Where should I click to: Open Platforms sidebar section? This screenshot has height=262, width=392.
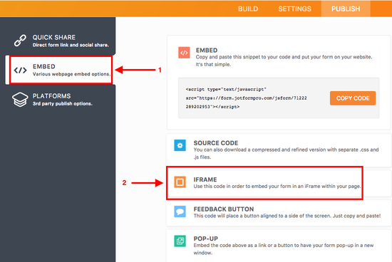point(58,100)
